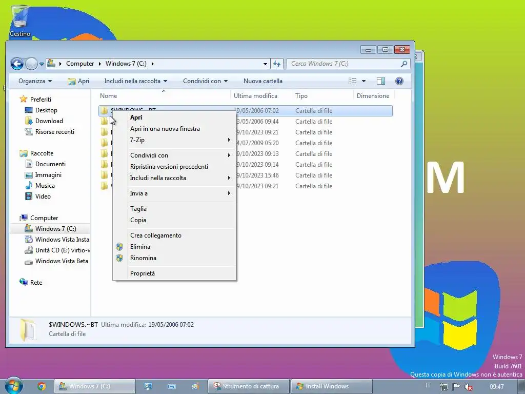The width and height of the screenshot is (525, 394).
Task: Expand the Invia a submenu
Action: (x=174, y=193)
